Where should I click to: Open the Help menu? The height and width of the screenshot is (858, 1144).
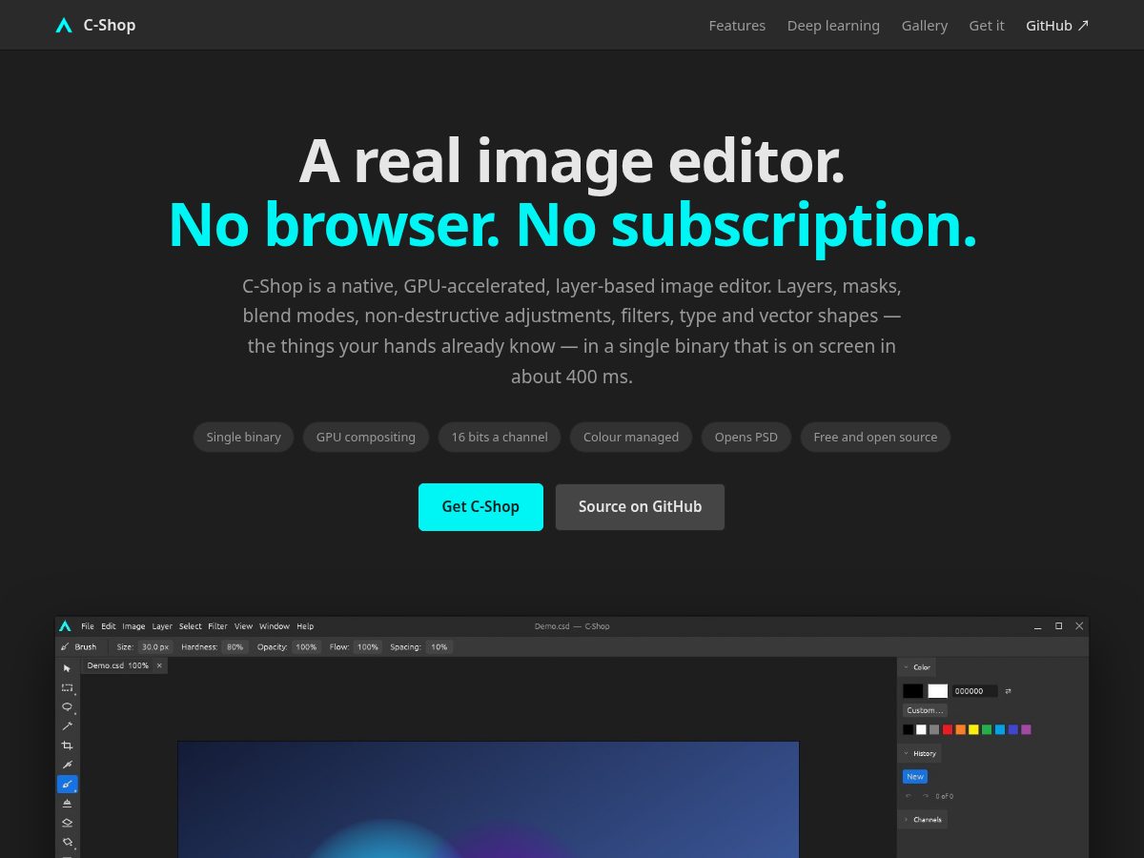pos(305,626)
